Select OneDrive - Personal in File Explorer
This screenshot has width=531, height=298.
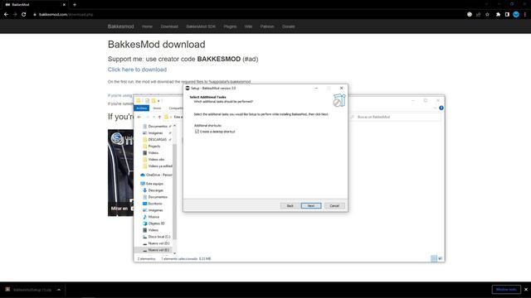158,175
